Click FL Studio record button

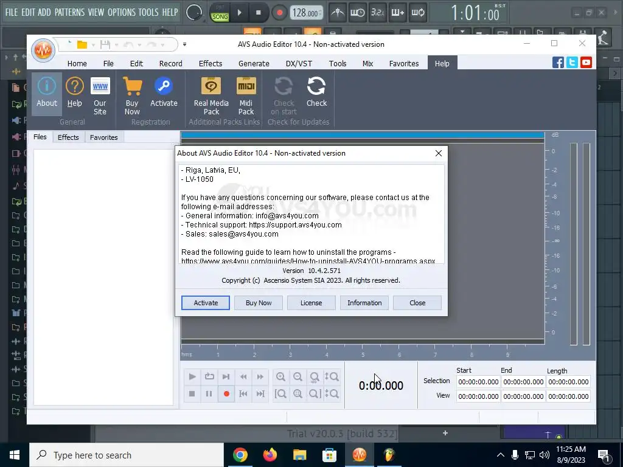tap(279, 13)
